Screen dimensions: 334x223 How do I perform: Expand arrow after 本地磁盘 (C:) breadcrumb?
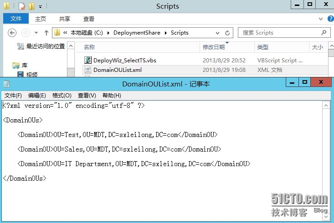pyautogui.click(x=108, y=33)
